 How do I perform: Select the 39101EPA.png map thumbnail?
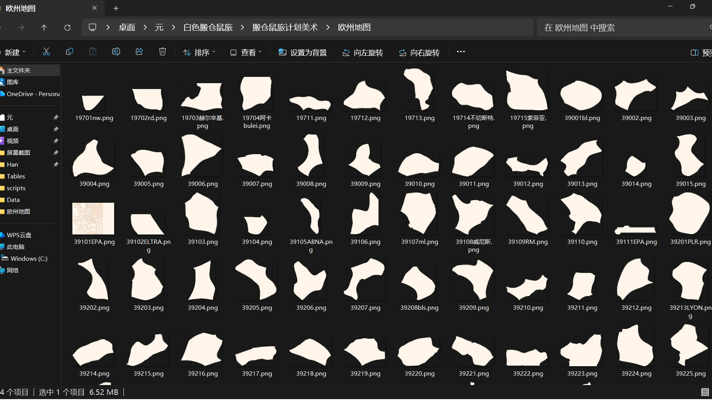tap(93, 218)
